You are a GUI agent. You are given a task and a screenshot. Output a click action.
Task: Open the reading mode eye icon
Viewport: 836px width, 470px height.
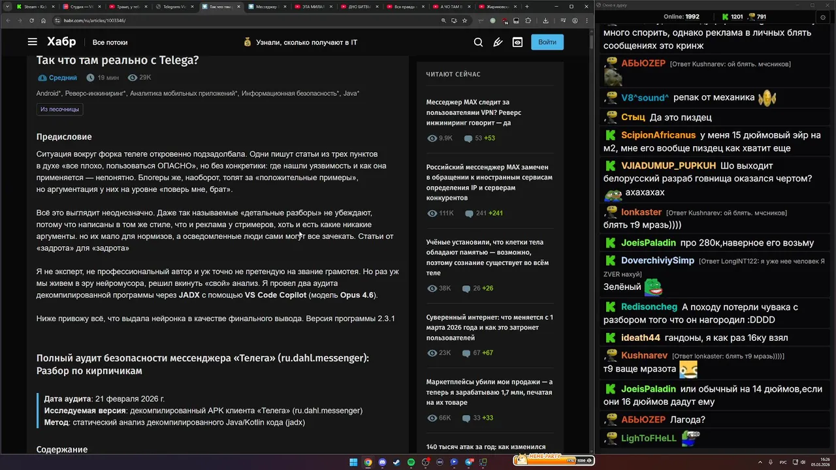click(517, 42)
